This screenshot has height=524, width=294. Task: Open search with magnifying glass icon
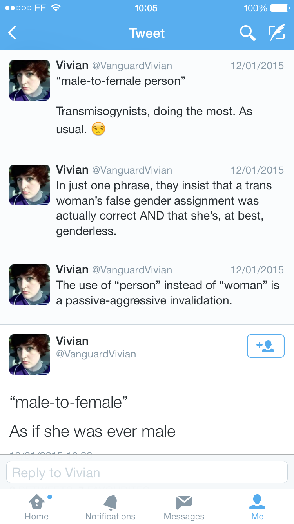point(247,33)
